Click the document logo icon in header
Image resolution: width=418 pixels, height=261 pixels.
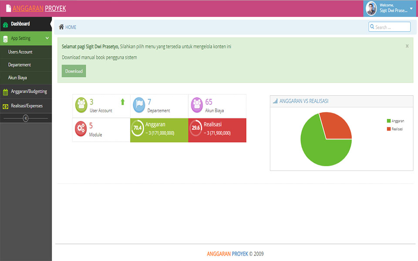tap(8, 8)
